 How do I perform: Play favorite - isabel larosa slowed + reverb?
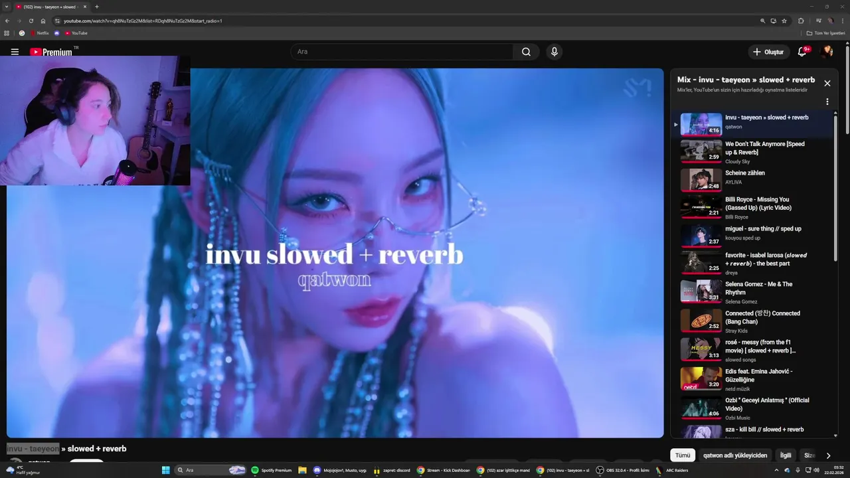[752, 263]
